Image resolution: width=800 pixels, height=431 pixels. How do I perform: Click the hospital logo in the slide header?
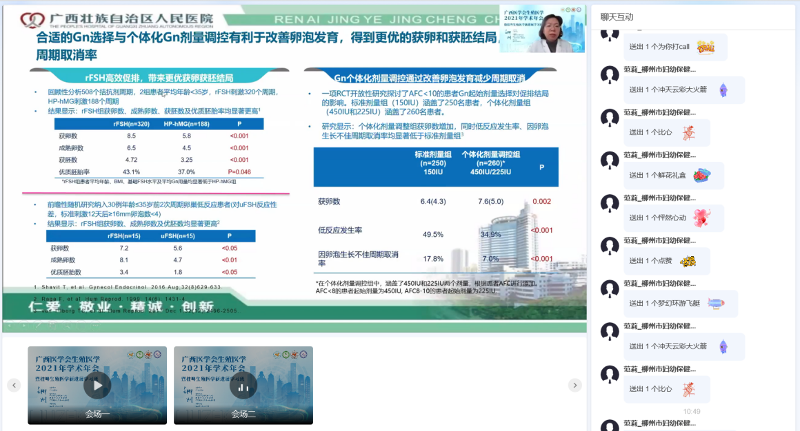pyautogui.click(x=32, y=20)
